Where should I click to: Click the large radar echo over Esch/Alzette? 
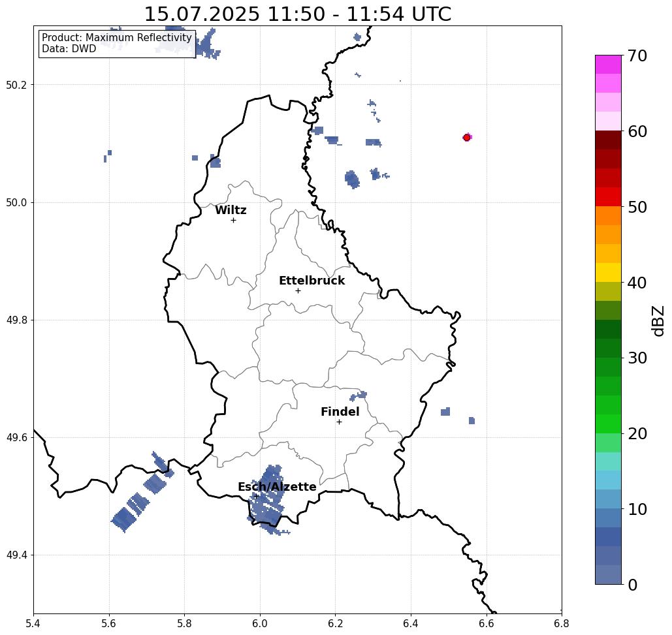pyautogui.click(x=268, y=499)
